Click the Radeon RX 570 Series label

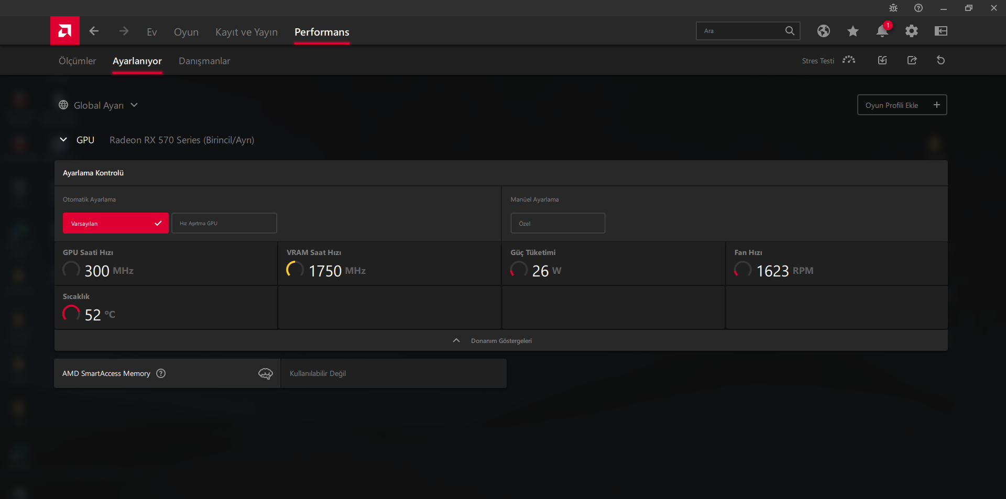pos(182,140)
